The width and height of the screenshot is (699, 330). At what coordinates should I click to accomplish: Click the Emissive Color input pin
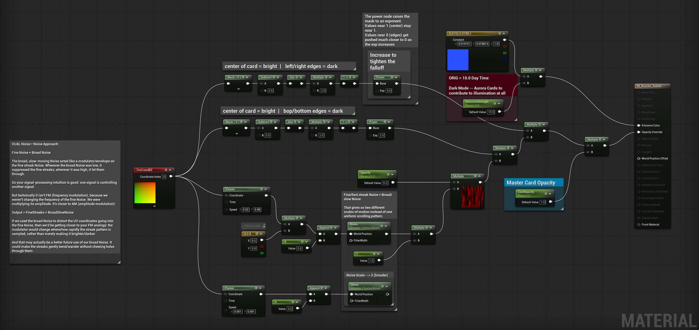coord(639,125)
